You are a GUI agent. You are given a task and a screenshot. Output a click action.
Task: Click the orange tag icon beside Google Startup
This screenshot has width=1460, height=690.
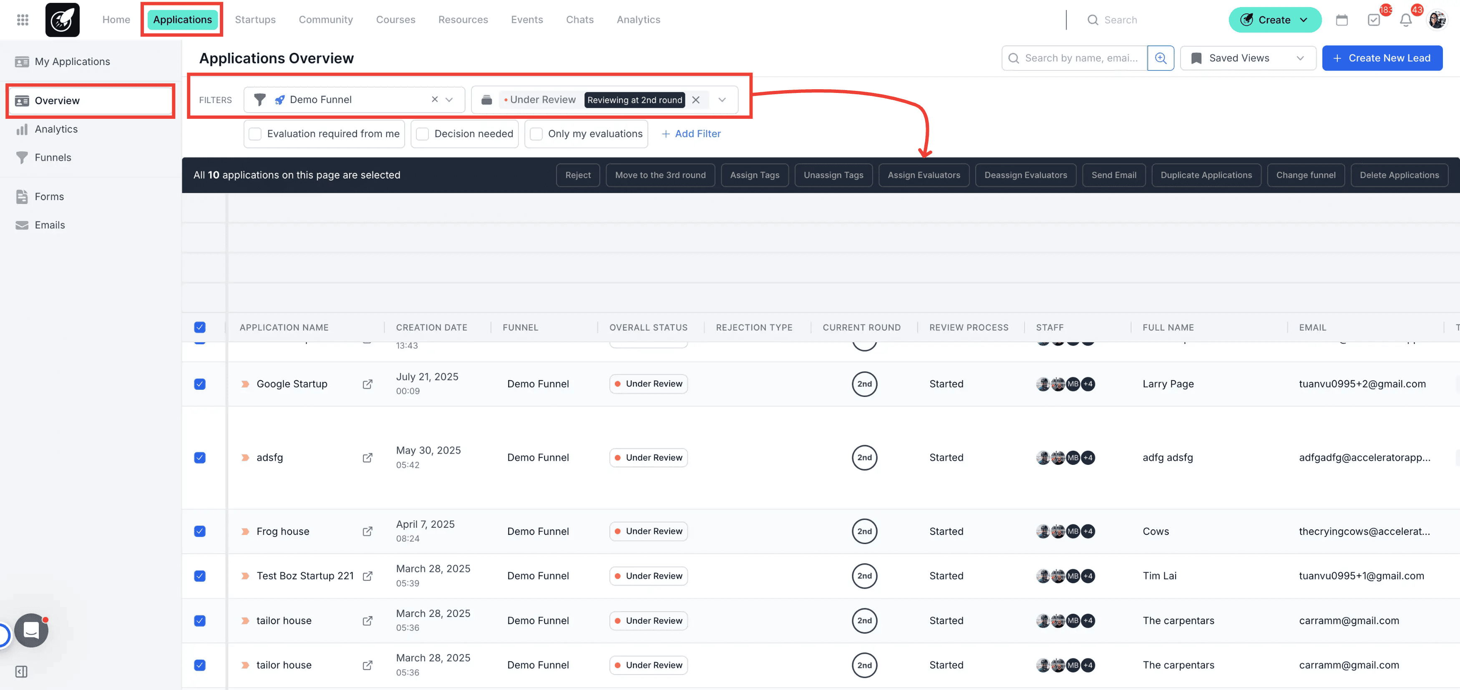(245, 384)
